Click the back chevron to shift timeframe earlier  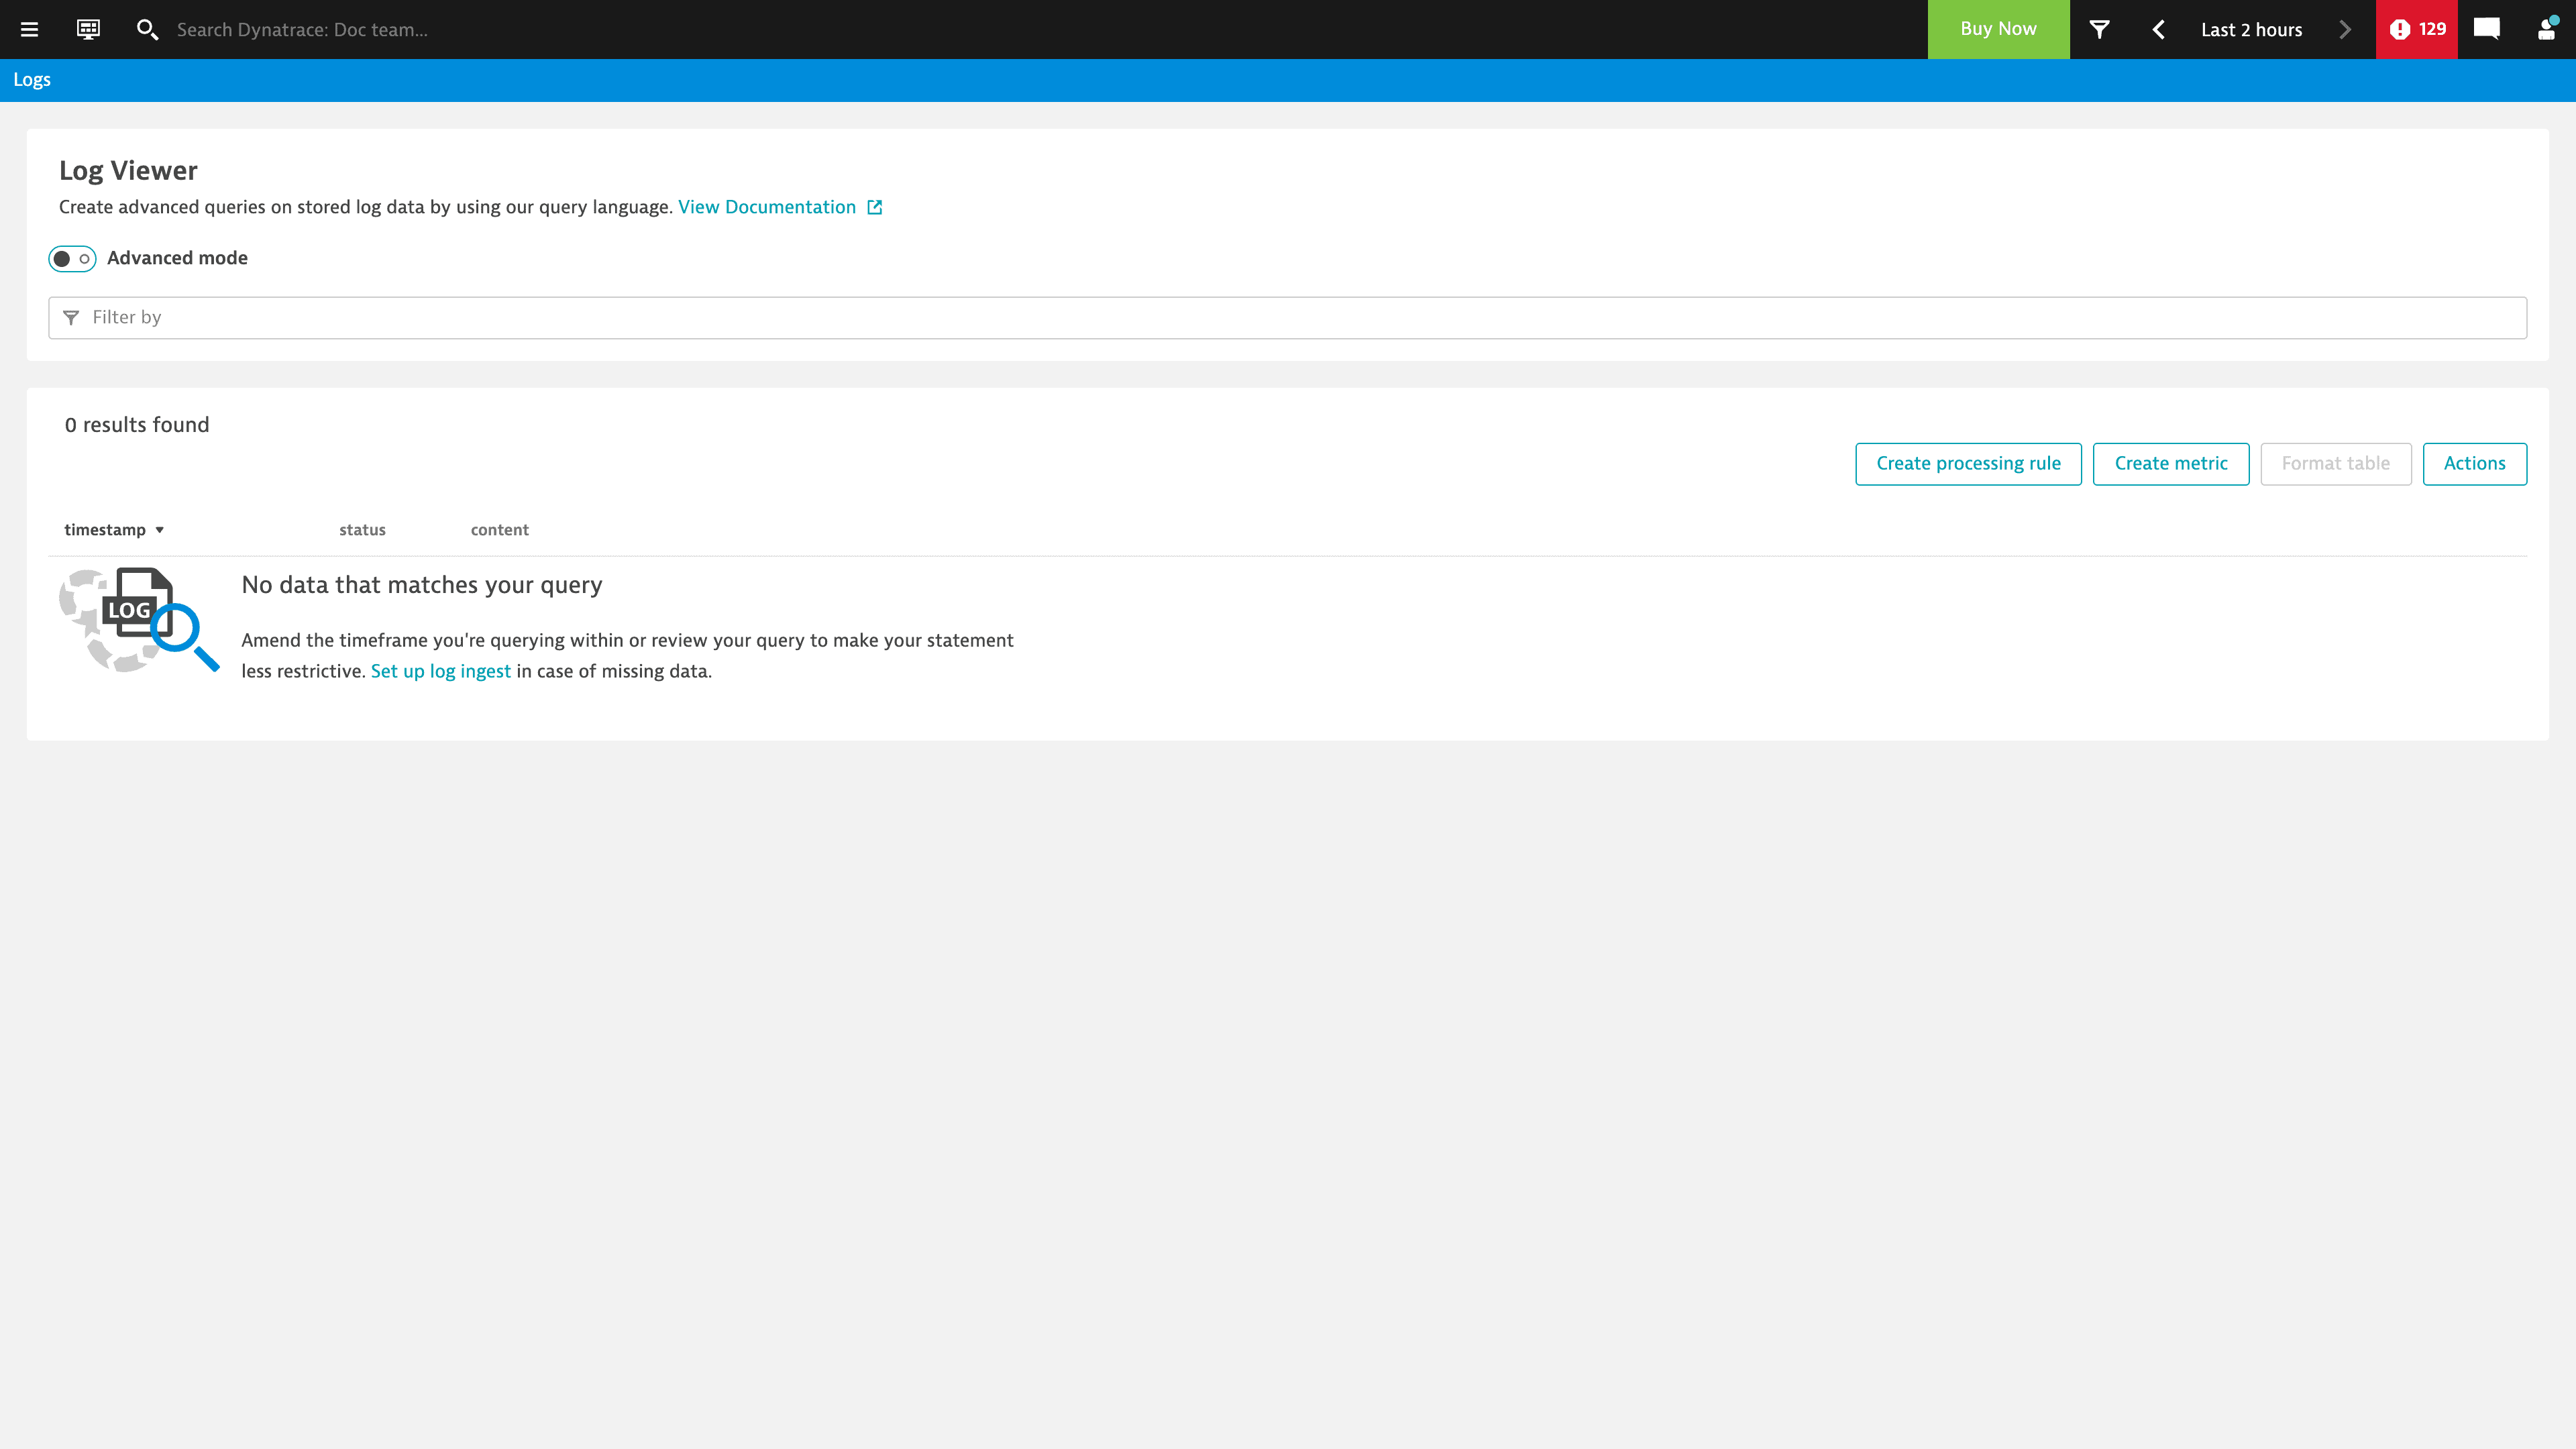(x=2158, y=29)
